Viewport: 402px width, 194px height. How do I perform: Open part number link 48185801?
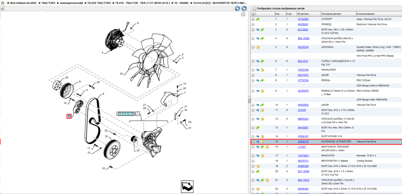pyautogui.click(x=303, y=24)
